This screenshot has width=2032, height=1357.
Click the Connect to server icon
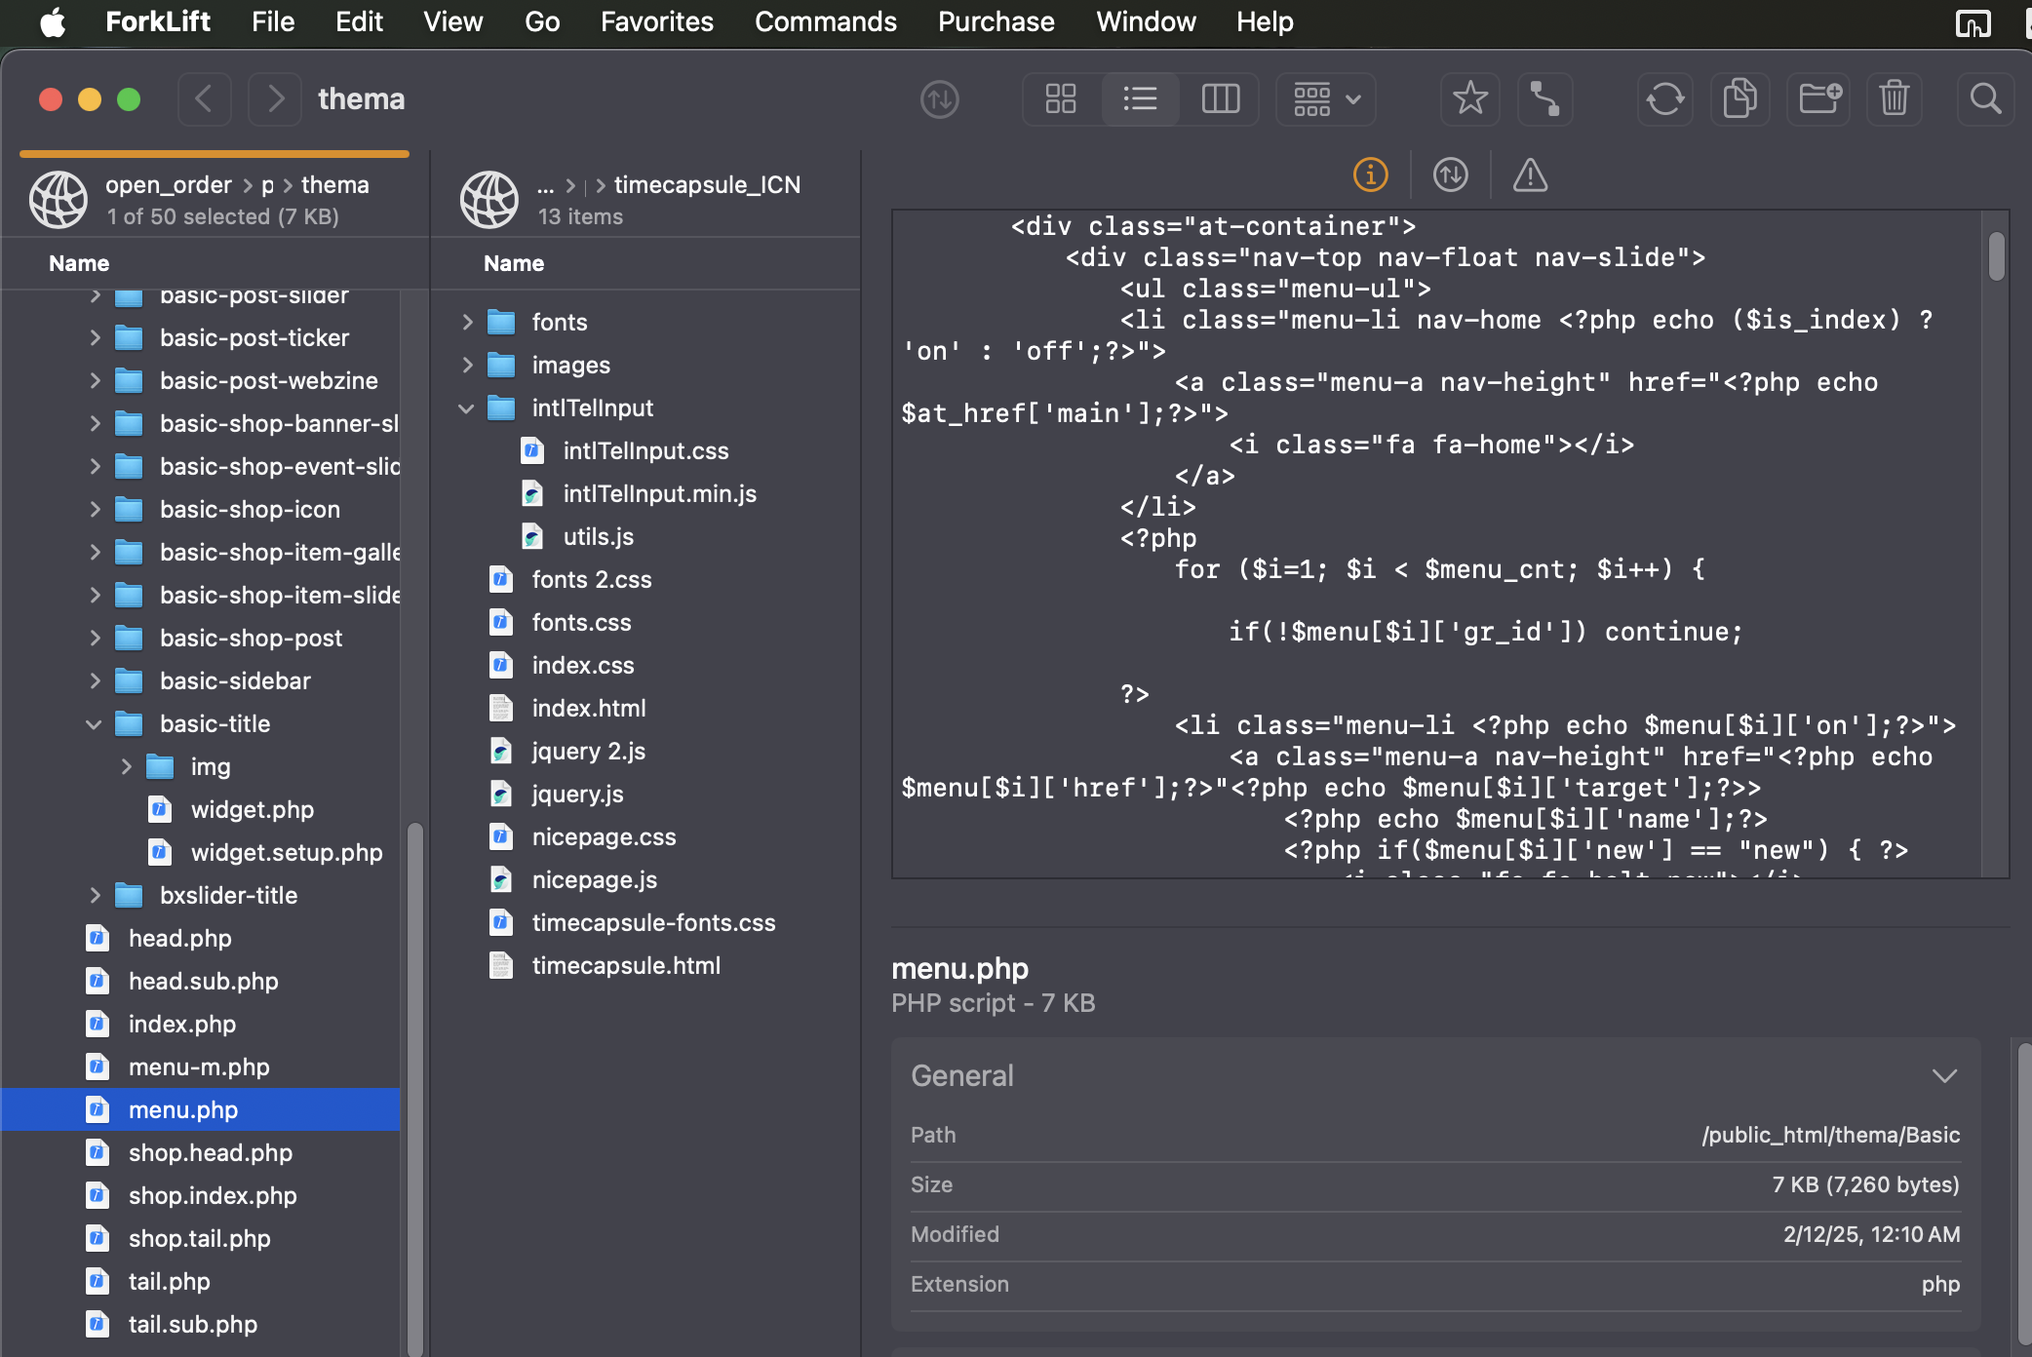coord(1544,98)
